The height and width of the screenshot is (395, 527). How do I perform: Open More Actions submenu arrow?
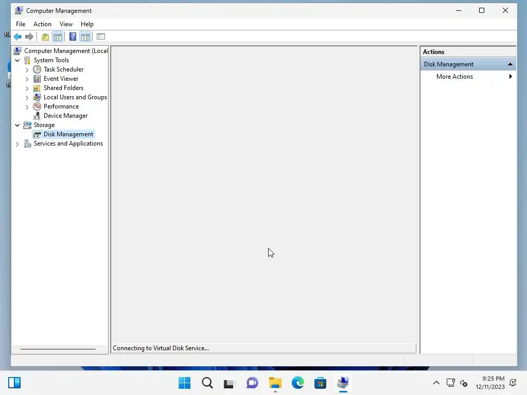[x=511, y=77]
